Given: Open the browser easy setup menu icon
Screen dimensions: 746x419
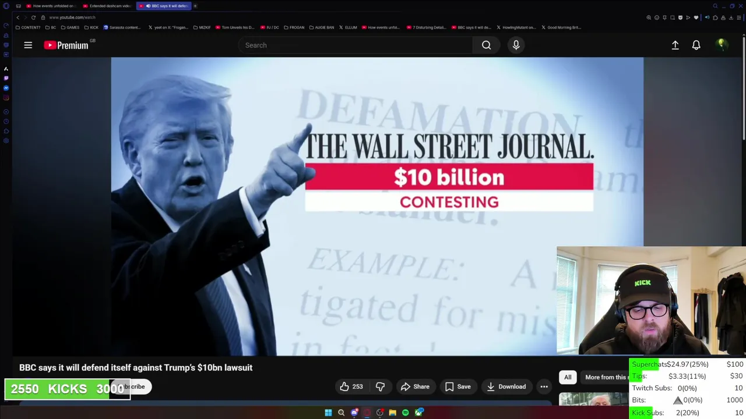Looking at the screenshot, I should pyautogui.click(x=739, y=17).
